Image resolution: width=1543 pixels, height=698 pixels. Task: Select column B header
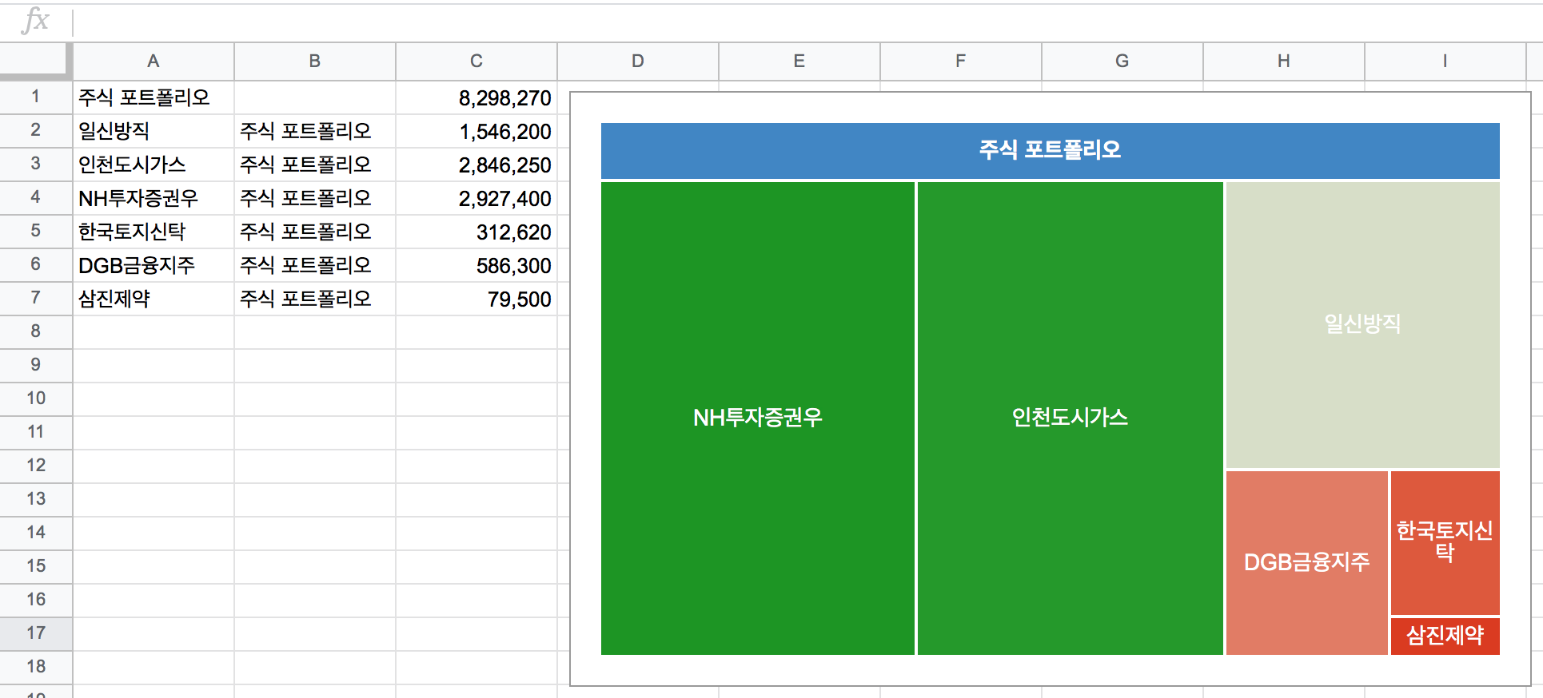315,61
